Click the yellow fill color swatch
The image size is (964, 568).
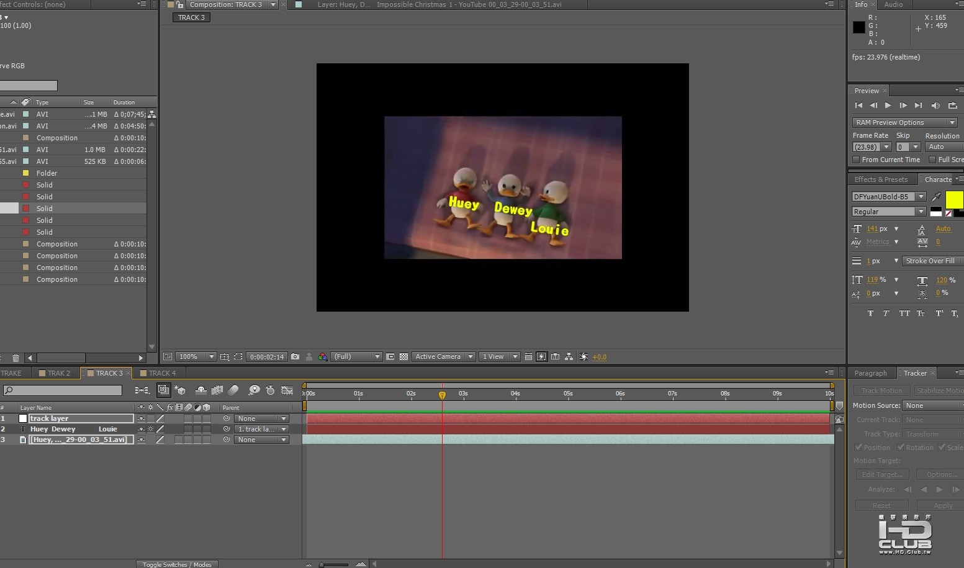954,199
